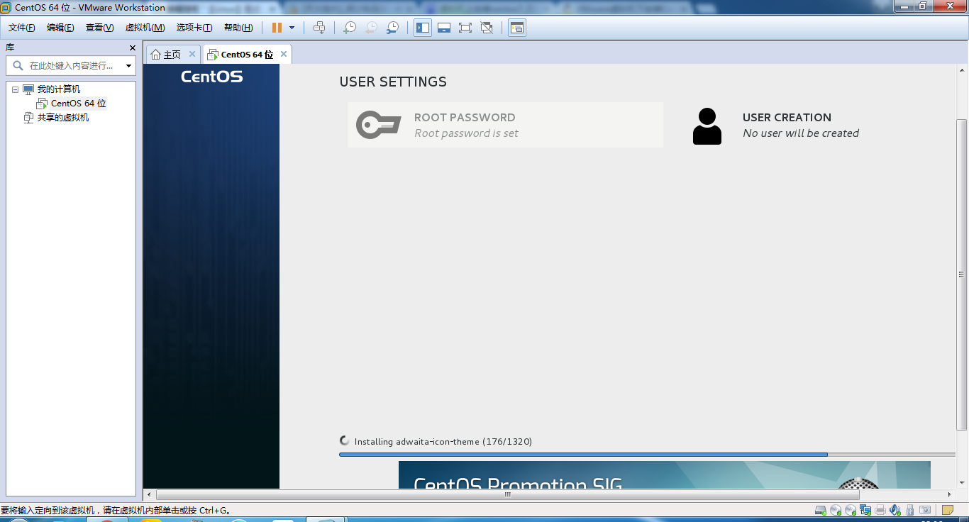Toggle the library sidebar view button
Image resolution: width=969 pixels, height=522 pixels.
pos(423,28)
